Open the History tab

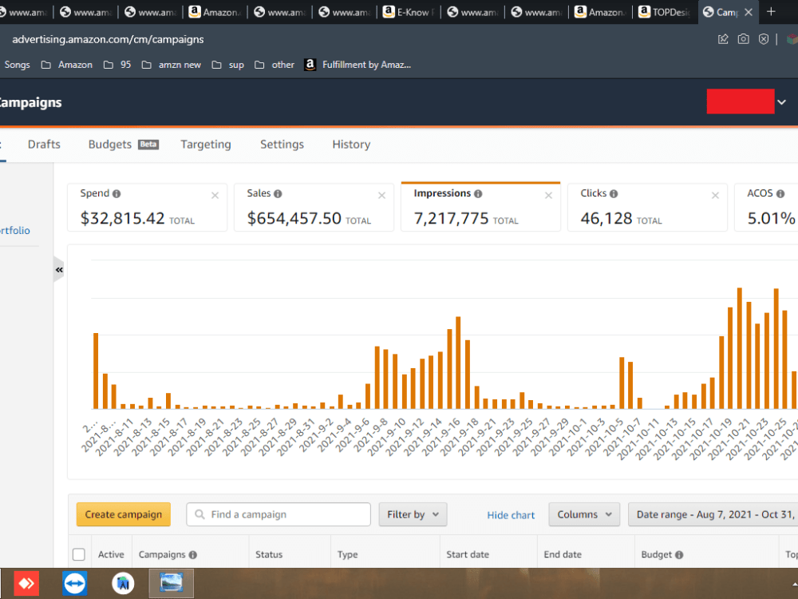[x=351, y=144]
